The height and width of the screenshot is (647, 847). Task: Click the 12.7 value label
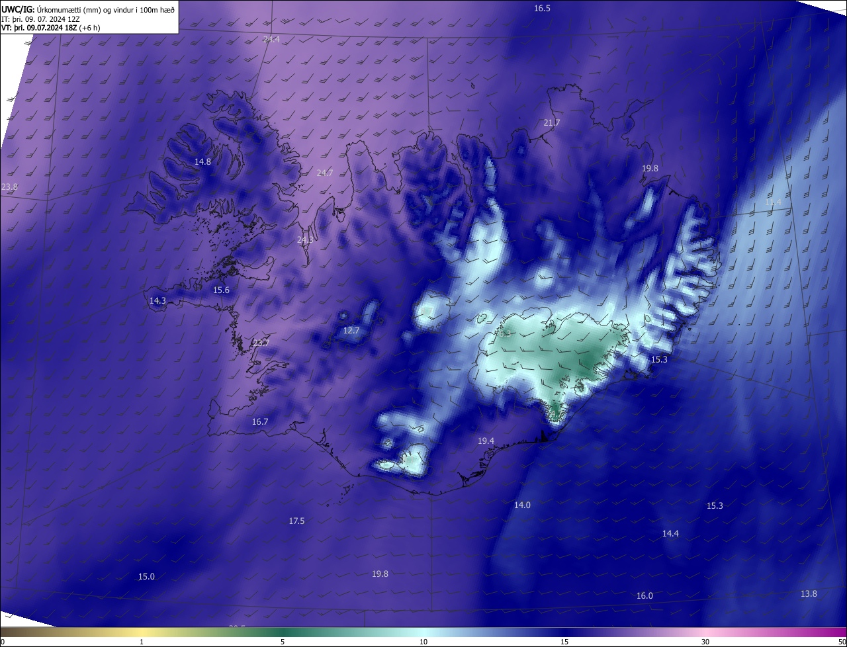(x=351, y=331)
